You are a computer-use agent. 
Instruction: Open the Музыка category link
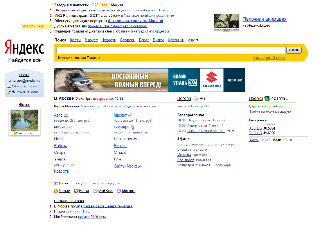coord(61,127)
